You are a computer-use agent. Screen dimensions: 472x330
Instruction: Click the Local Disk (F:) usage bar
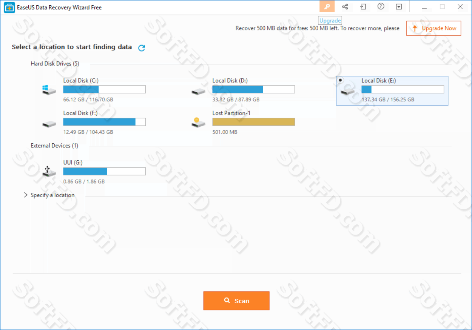pyautogui.click(x=104, y=122)
